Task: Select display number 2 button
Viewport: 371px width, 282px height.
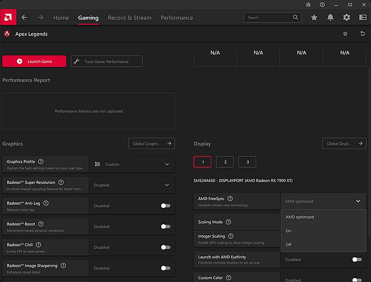Action: (x=225, y=162)
